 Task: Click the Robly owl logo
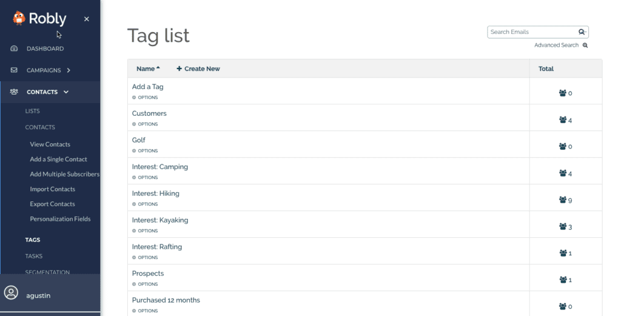tap(19, 18)
